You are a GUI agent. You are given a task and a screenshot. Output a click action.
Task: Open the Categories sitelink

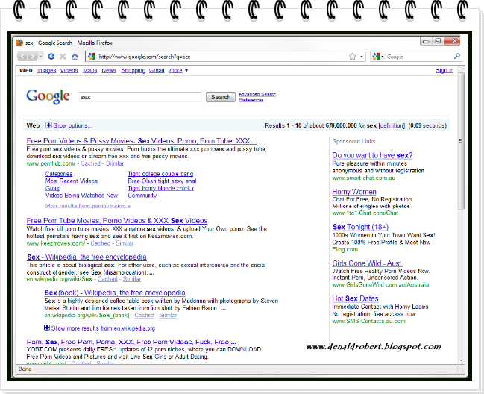[x=59, y=174]
